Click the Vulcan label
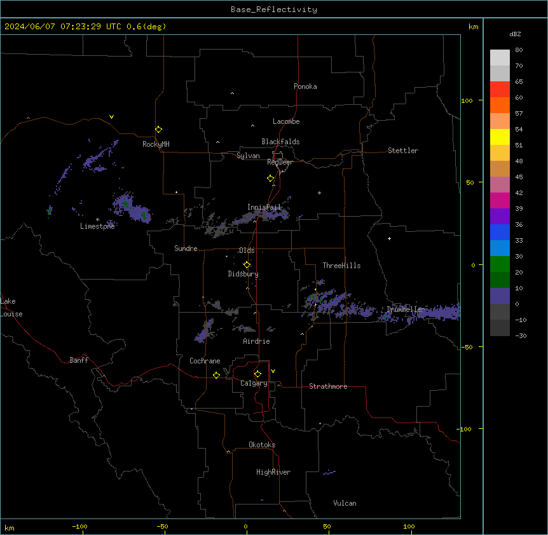This screenshot has height=535, width=548. [345, 503]
